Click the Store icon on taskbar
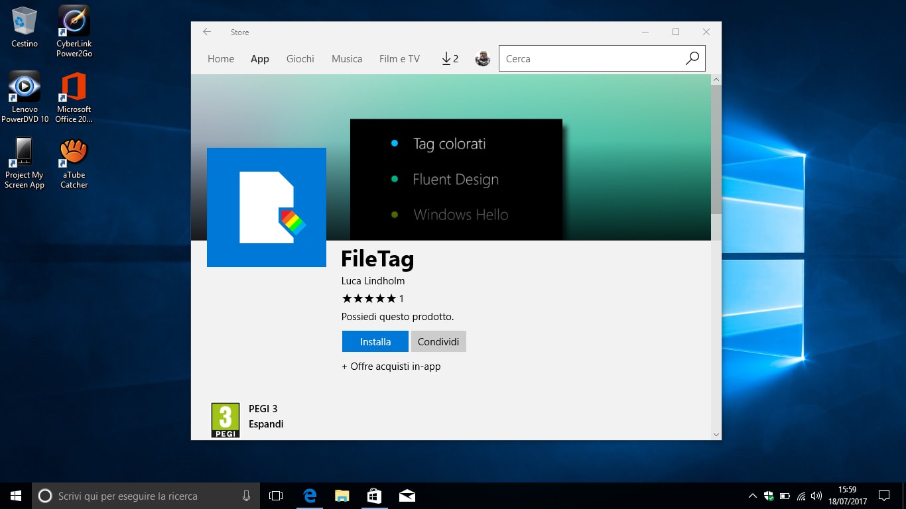Viewport: 906px width, 509px height. click(374, 496)
